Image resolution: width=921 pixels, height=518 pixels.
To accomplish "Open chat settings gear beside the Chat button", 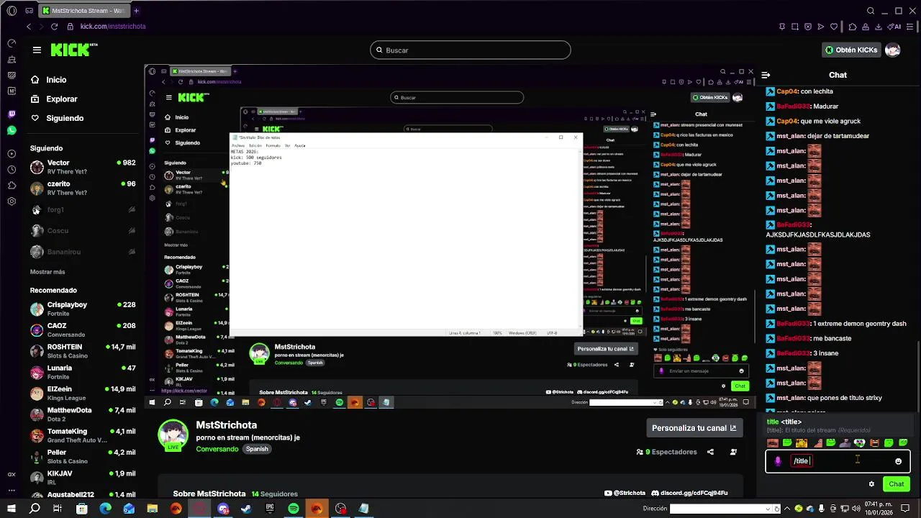I will pyautogui.click(x=871, y=484).
